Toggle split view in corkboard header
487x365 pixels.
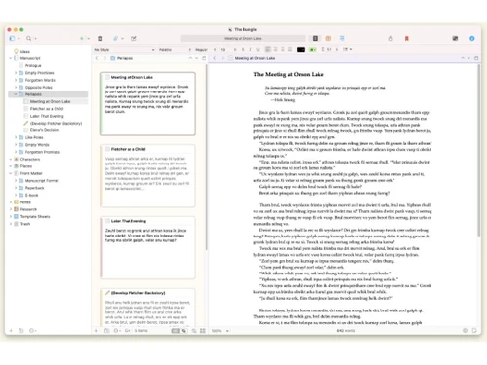[204, 58]
